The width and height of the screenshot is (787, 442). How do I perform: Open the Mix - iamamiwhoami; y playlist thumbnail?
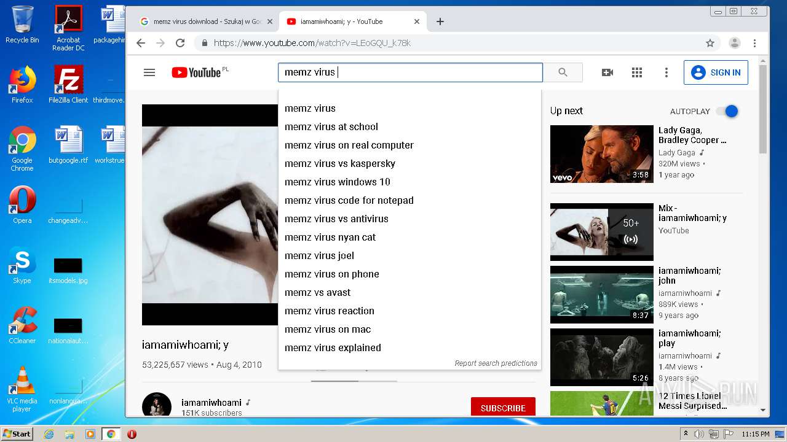[x=602, y=232]
